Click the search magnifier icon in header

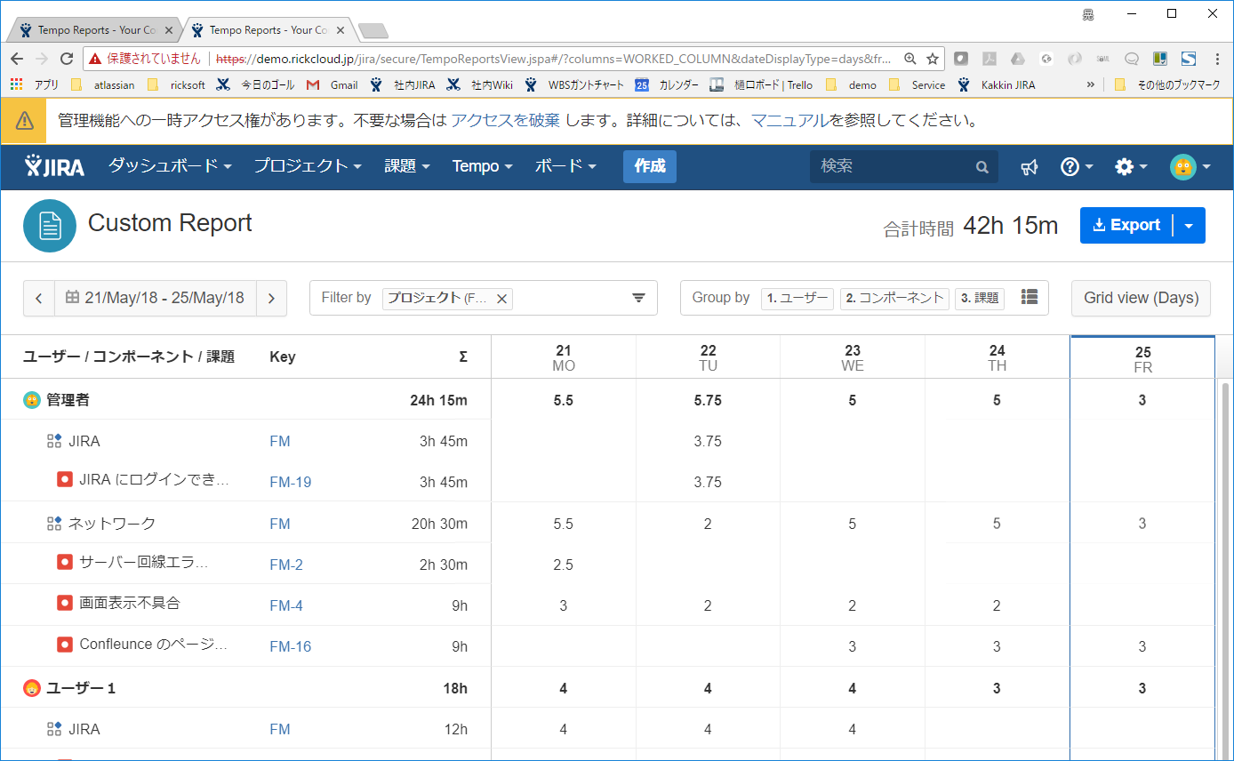(x=982, y=167)
